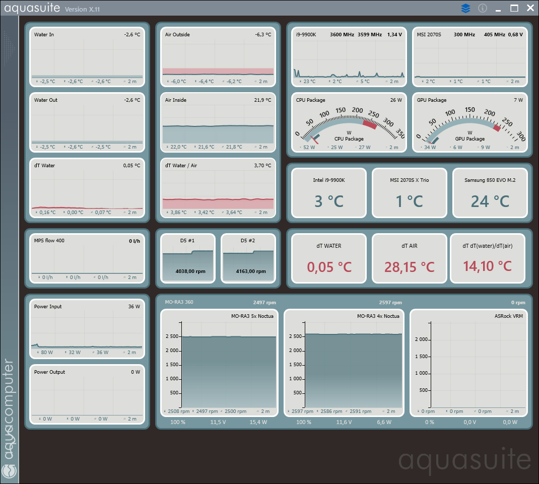Click the 0 rpm header value

coord(518,303)
